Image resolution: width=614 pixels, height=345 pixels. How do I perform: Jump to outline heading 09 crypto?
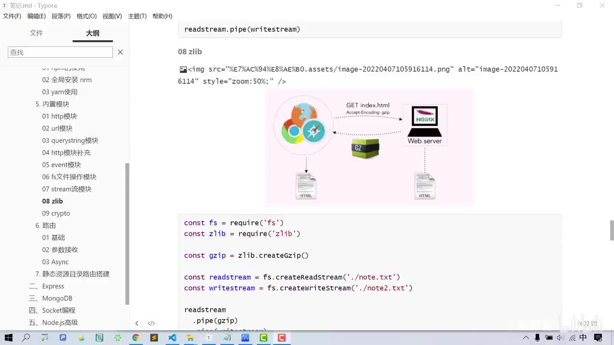point(56,213)
